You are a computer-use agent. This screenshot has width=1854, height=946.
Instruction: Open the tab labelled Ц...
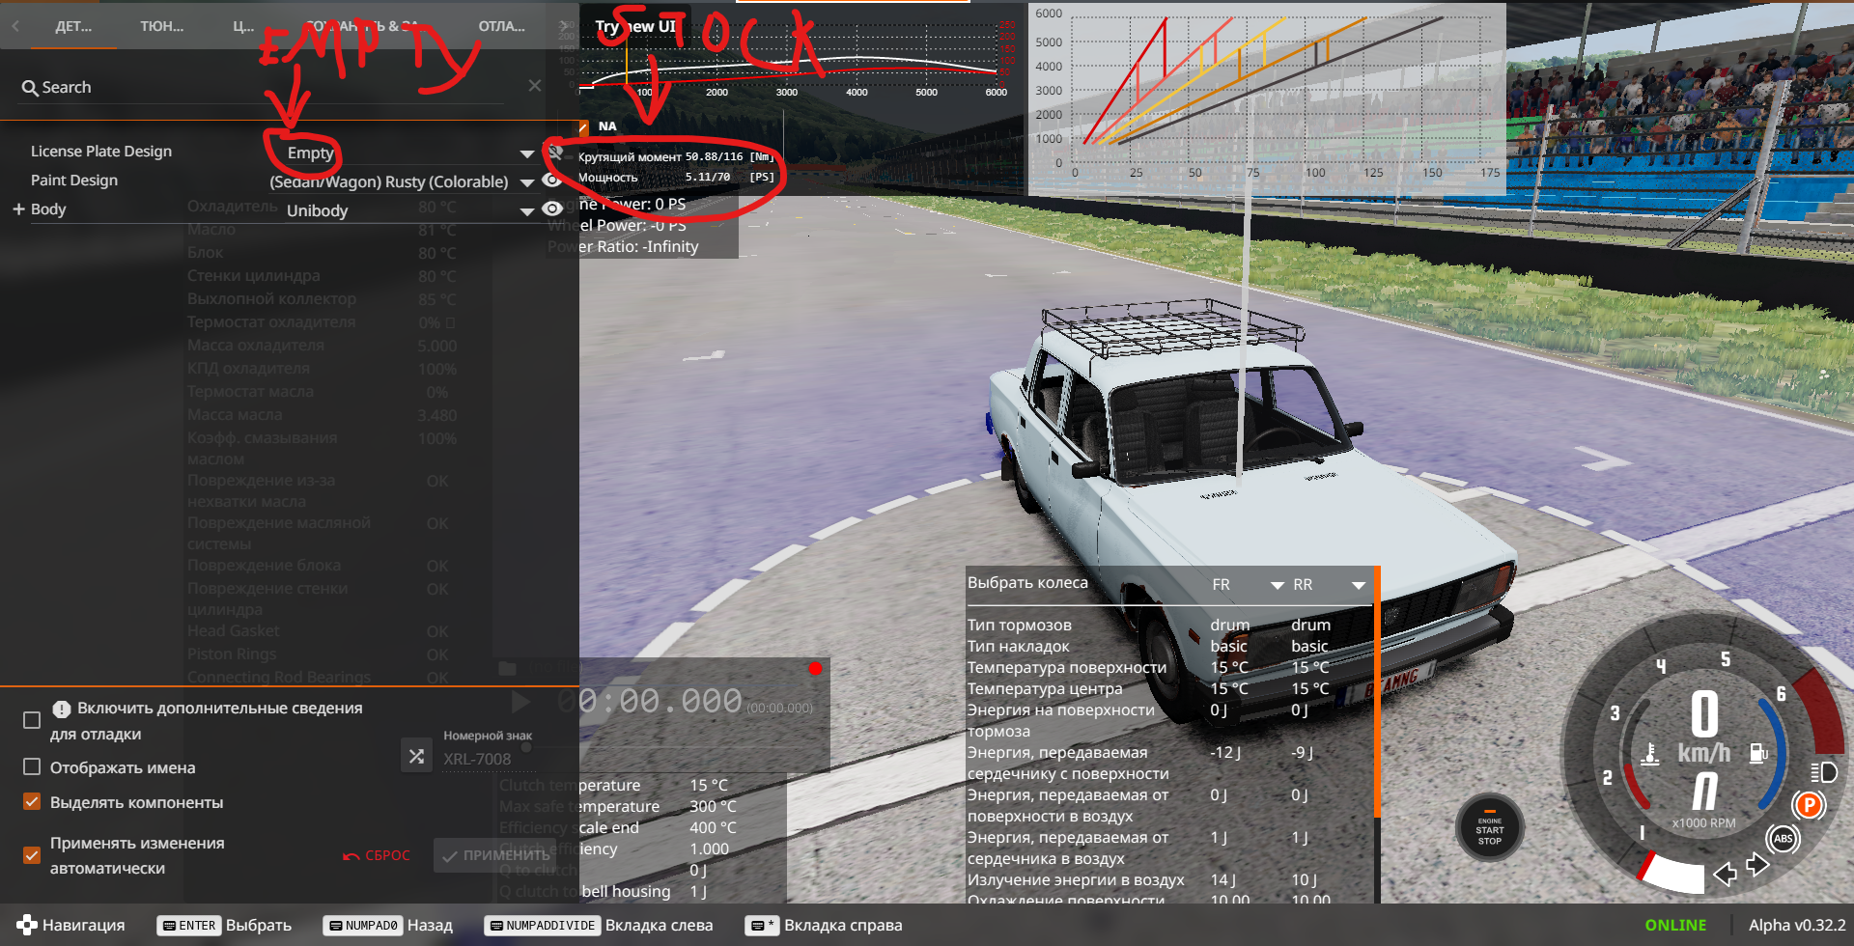coord(243,26)
